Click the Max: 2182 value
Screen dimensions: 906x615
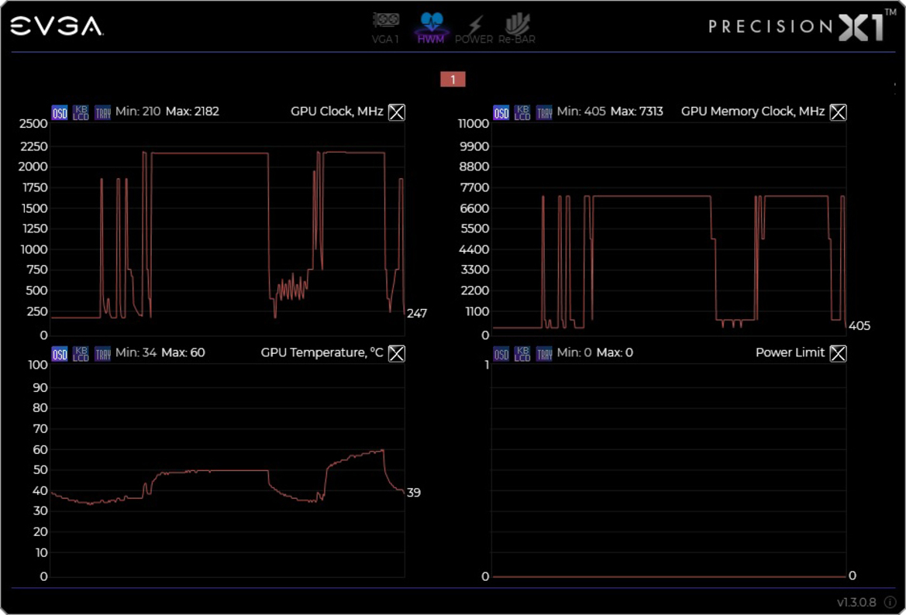(192, 112)
